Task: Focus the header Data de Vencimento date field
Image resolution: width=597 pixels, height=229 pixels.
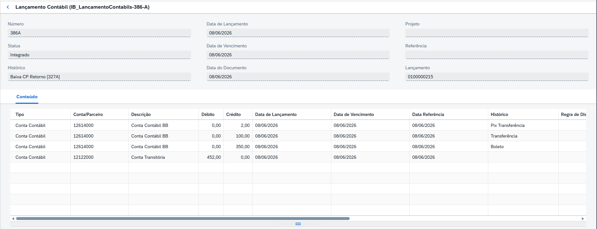Action: coord(298,55)
